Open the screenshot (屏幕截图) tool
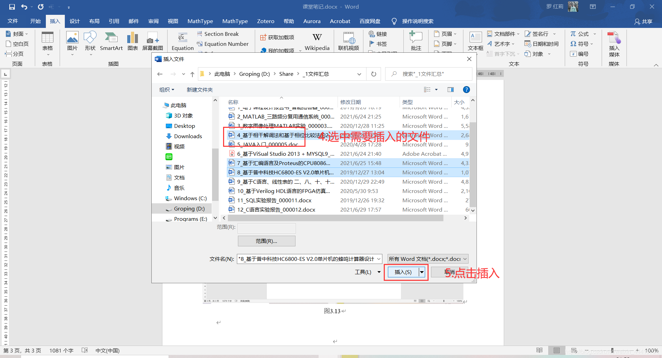The width and height of the screenshot is (662, 358). coord(153,41)
